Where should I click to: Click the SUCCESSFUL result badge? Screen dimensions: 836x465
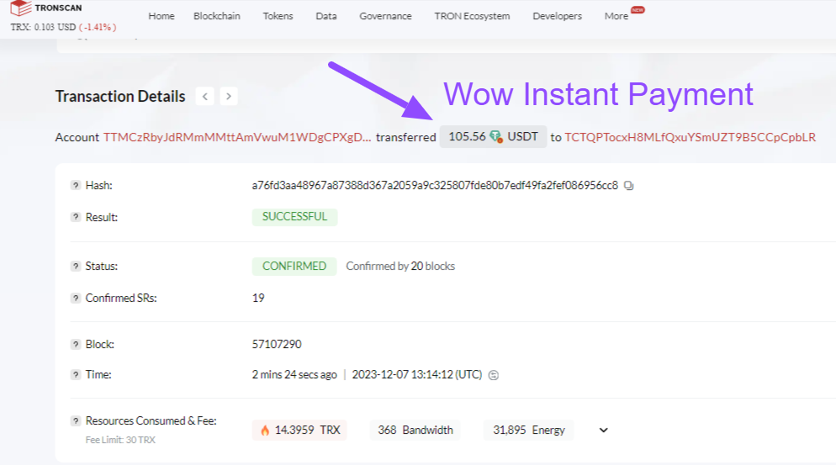coord(295,217)
